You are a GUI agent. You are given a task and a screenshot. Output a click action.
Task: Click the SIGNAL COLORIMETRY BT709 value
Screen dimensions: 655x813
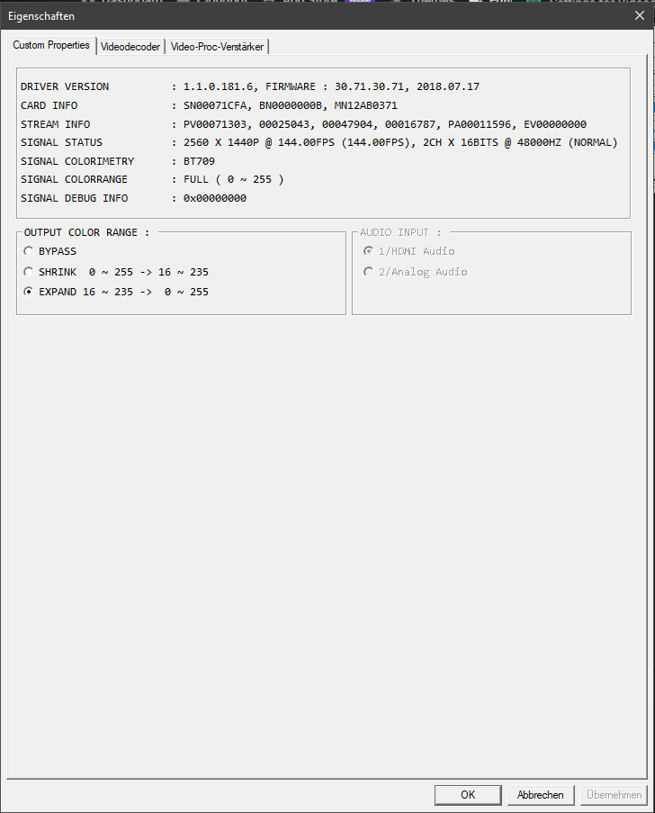199,161
